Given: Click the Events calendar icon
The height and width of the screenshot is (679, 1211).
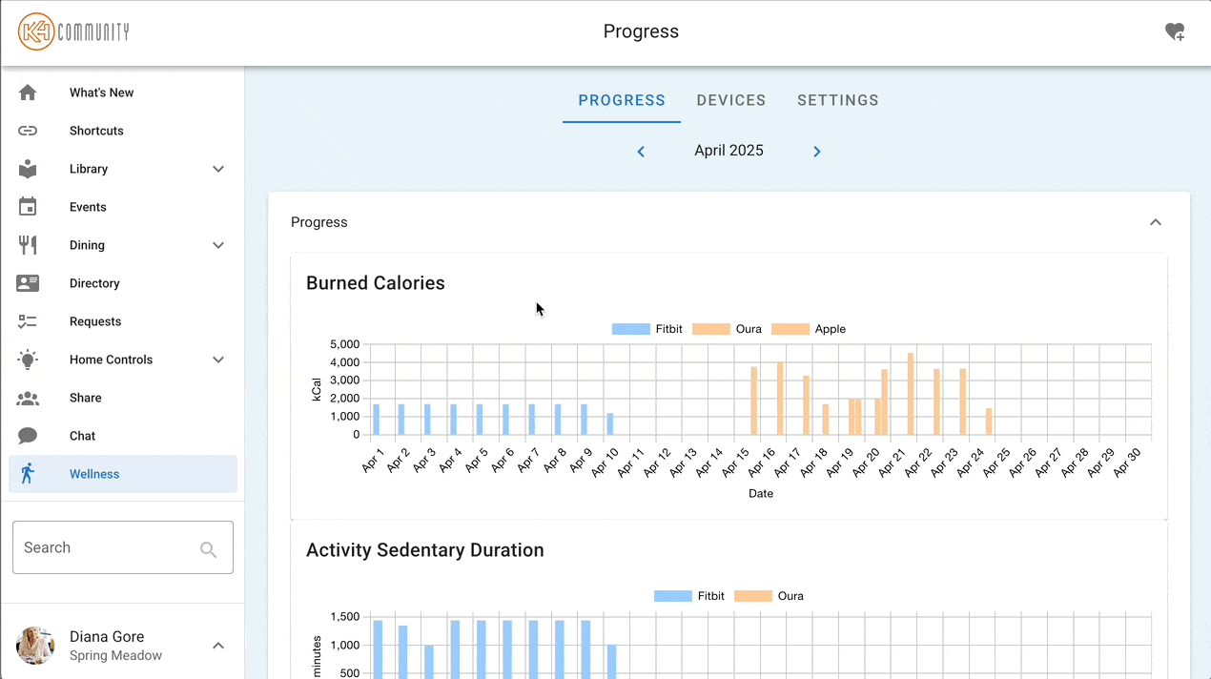Looking at the screenshot, I should [28, 207].
